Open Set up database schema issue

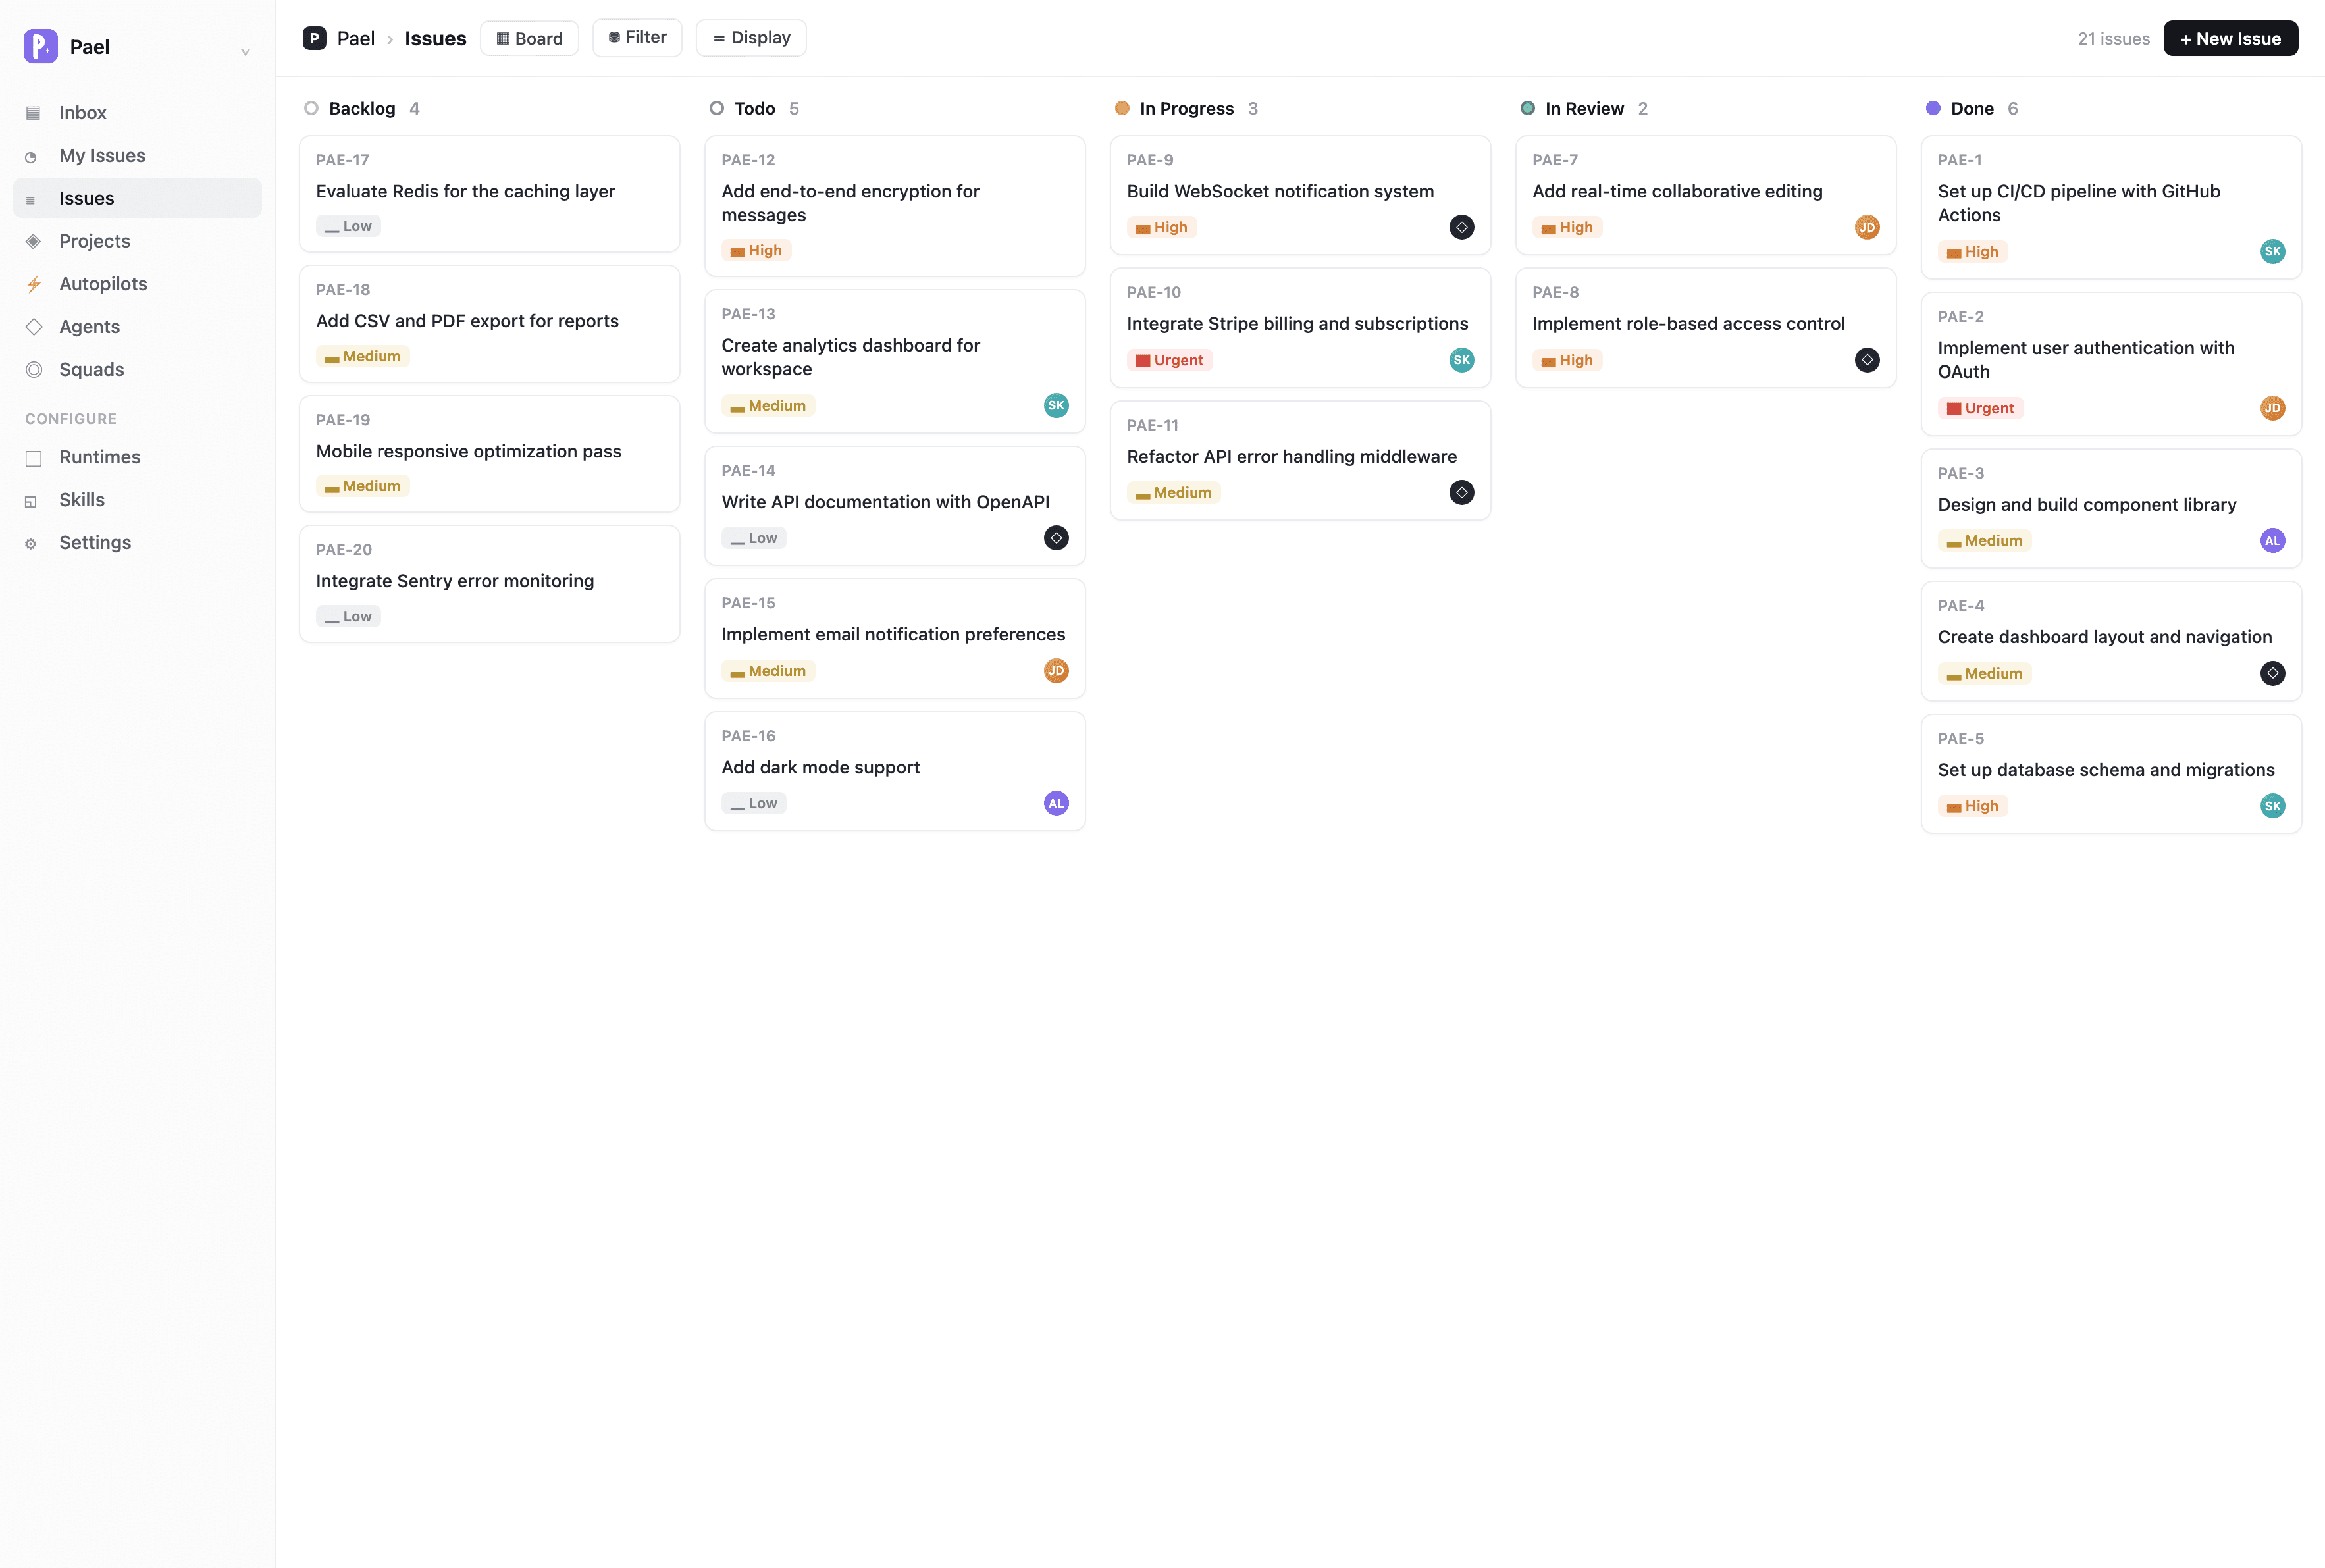[2111, 774]
